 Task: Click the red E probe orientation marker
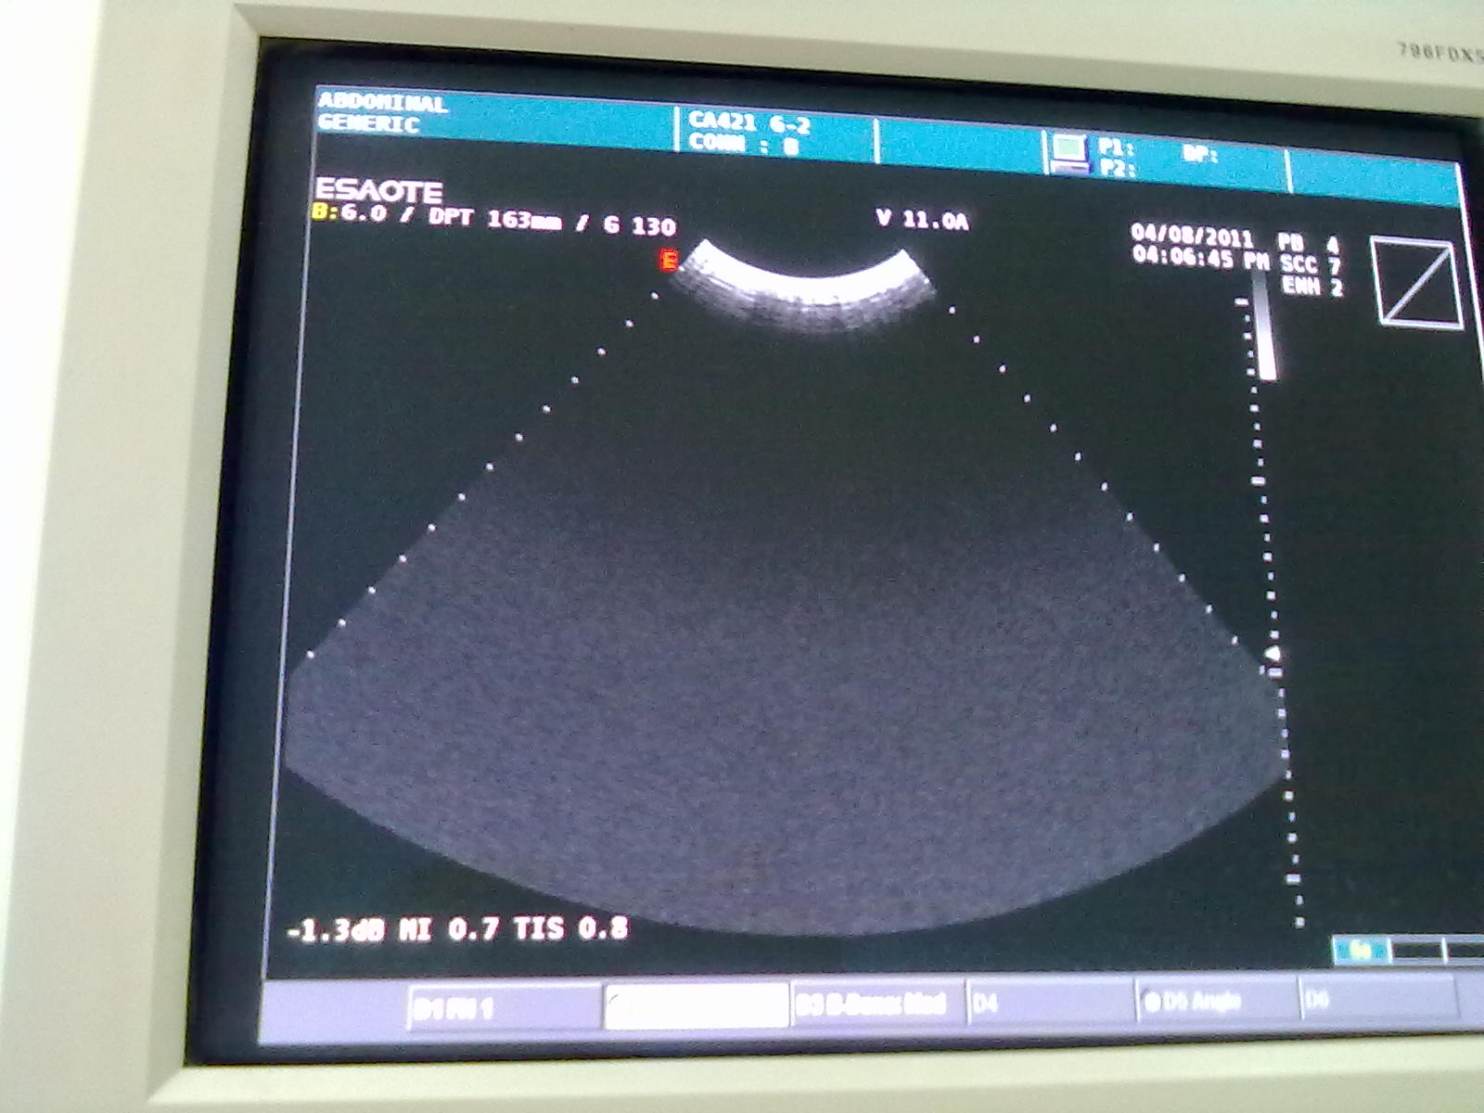[x=668, y=261]
